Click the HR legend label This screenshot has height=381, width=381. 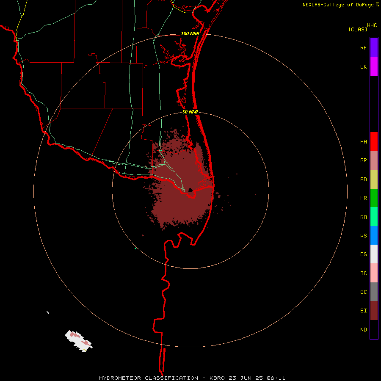pyautogui.click(x=363, y=198)
